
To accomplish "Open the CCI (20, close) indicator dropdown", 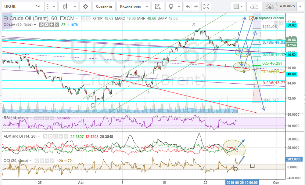I will tap(30, 161).
